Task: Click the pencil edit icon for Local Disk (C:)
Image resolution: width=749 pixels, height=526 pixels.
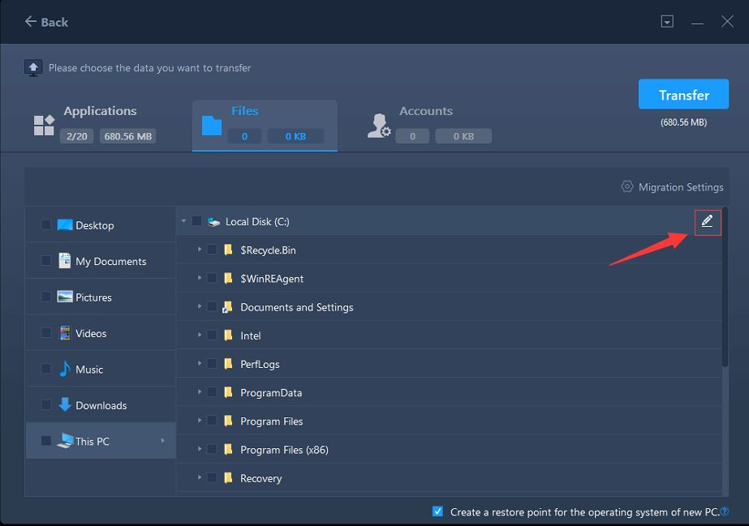Action: coord(707,221)
